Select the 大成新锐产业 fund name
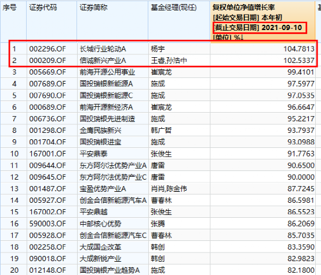This screenshot has width=321, height=275. tap(100, 258)
